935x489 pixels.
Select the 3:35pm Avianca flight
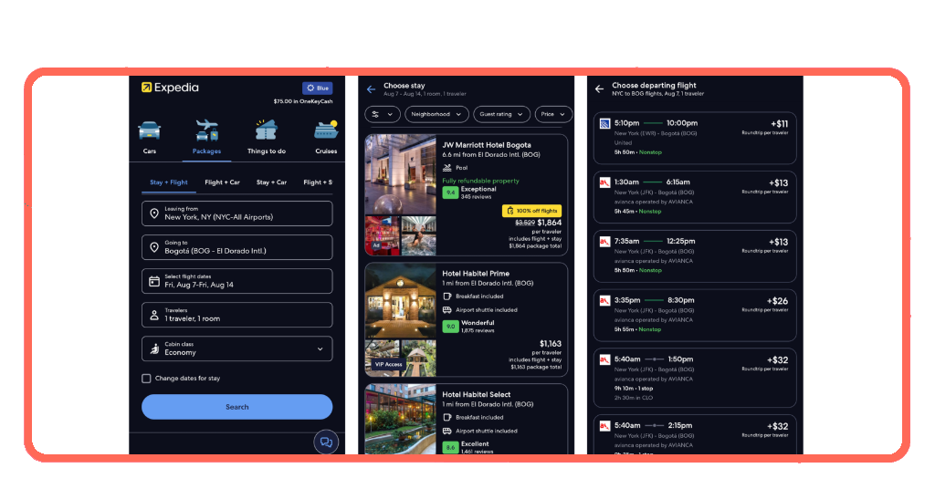click(x=695, y=315)
